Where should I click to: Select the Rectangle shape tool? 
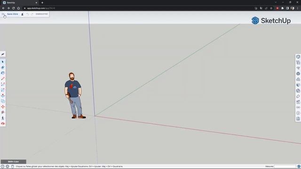pos(3,90)
